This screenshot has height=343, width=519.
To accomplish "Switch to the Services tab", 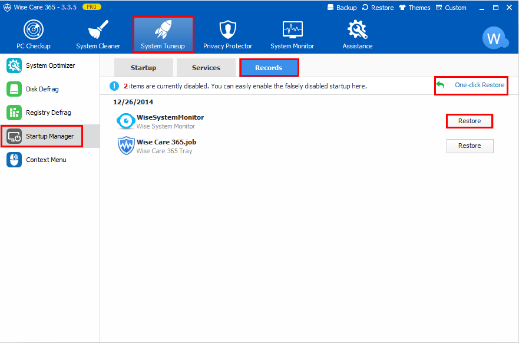I will coord(206,68).
